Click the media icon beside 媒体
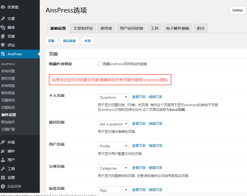The image size is (247, 196). click(x=3, y=28)
